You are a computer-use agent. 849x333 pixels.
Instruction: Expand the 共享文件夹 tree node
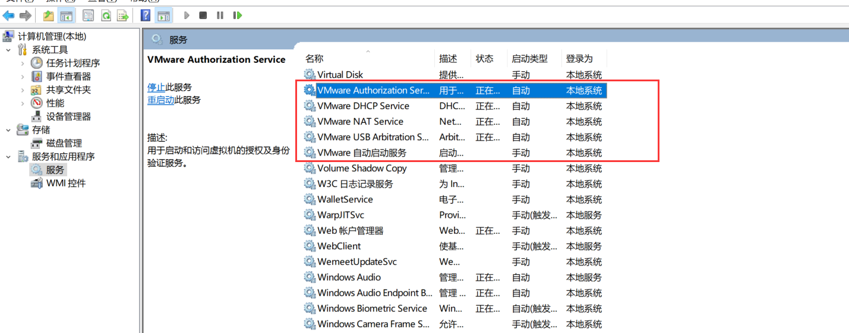pos(23,90)
